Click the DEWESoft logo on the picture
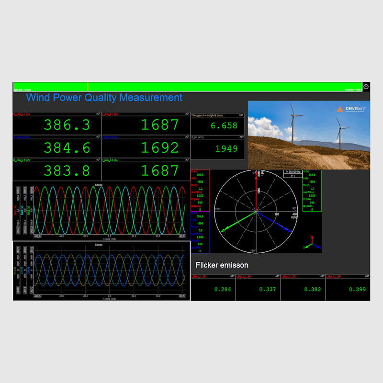This screenshot has width=383, height=383. [351, 109]
